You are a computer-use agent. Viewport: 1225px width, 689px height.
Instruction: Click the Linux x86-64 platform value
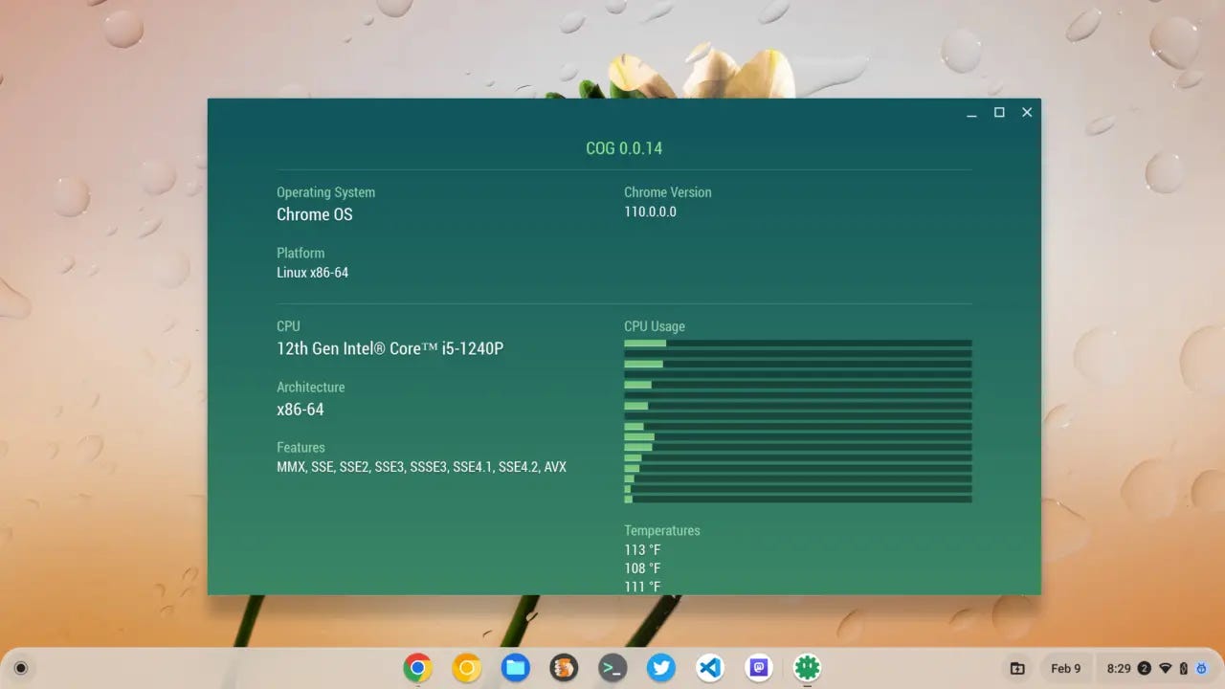tap(313, 273)
